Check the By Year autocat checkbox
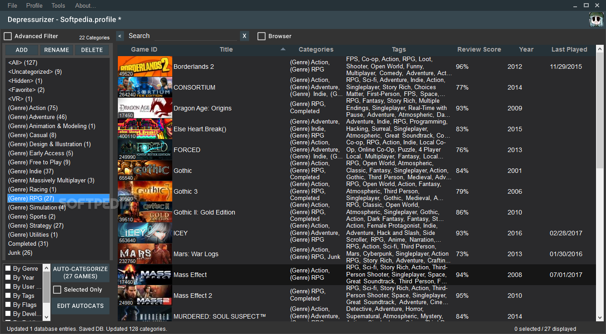The height and width of the screenshot is (334, 606). (x=8, y=277)
